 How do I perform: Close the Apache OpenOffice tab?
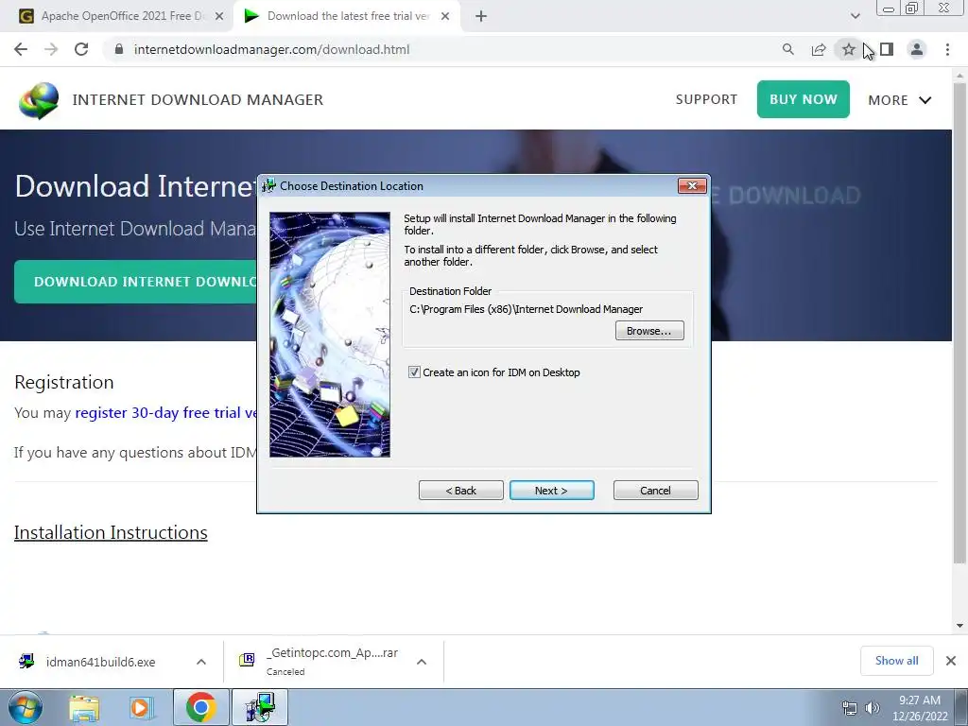pos(219,16)
